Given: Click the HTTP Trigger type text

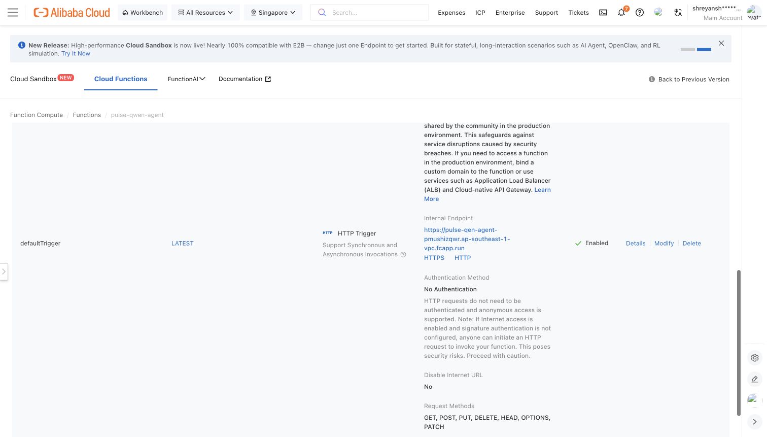Looking at the screenshot, I should coord(357,233).
